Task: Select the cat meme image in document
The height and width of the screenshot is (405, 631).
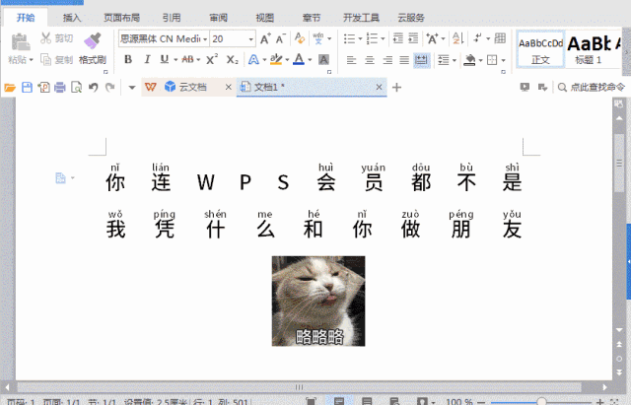Action: click(318, 301)
